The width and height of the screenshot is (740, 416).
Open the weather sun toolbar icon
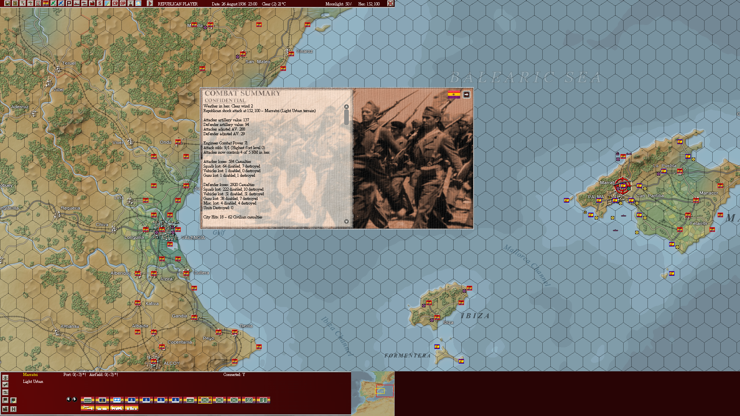pyautogui.click(x=138, y=3)
